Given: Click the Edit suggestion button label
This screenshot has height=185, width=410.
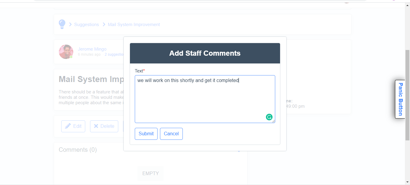Looking at the screenshot, I should click(x=77, y=126).
